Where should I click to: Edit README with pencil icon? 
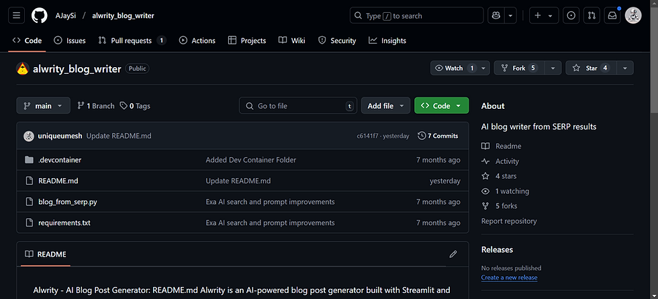point(453,254)
